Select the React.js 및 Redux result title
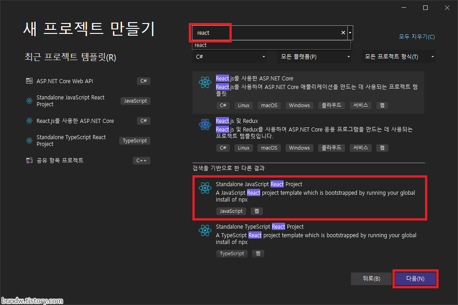 point(237,121)
